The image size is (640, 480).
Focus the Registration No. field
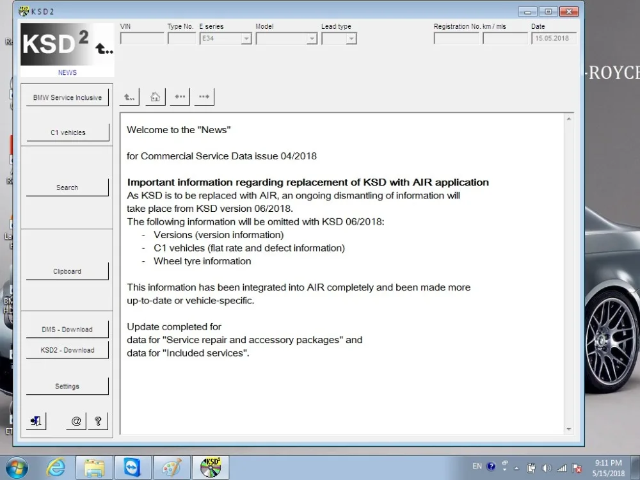(x=456, y=38)
